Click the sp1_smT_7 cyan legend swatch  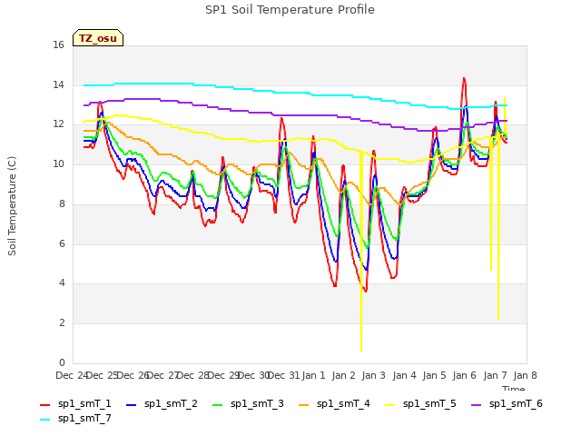coord(44,420)
